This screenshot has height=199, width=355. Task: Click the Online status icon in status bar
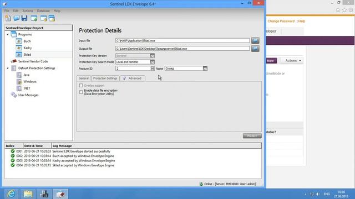pyautogui.click(x=201, y=184)
